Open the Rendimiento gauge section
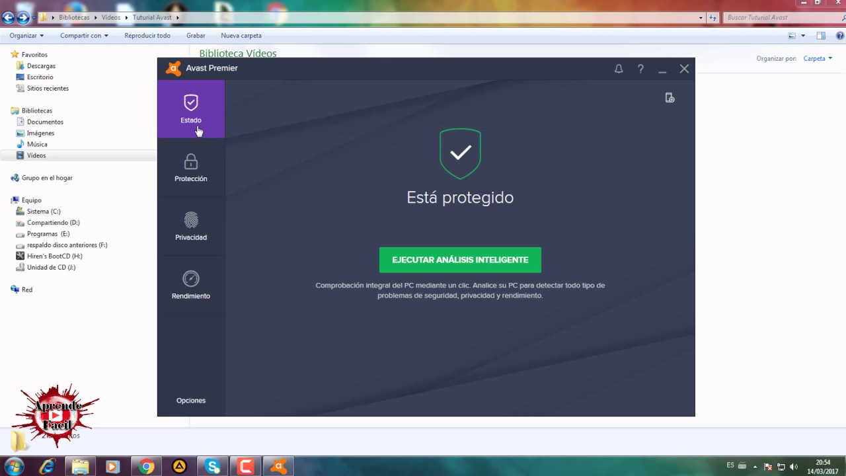846x476 pixels. point(191,285)
